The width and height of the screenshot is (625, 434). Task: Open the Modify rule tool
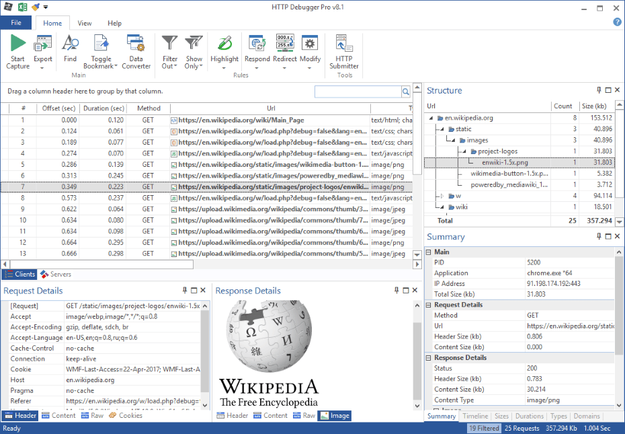point(309,50)
